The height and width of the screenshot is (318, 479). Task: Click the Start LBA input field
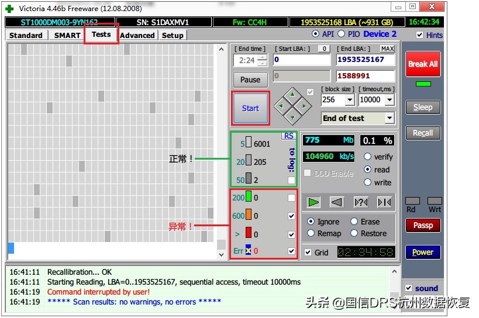[301, 60]
